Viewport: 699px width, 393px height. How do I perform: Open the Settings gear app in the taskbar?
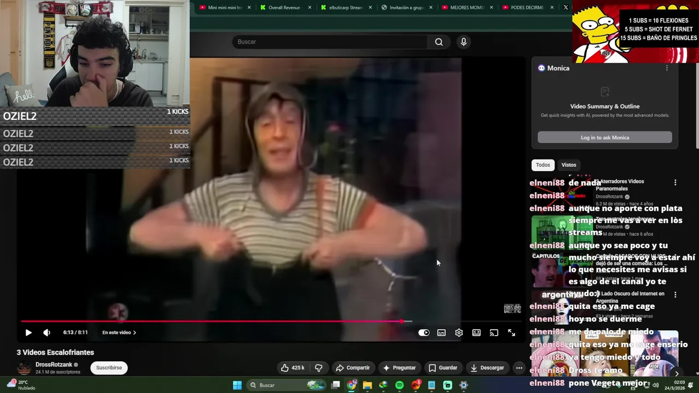(464, 385)
